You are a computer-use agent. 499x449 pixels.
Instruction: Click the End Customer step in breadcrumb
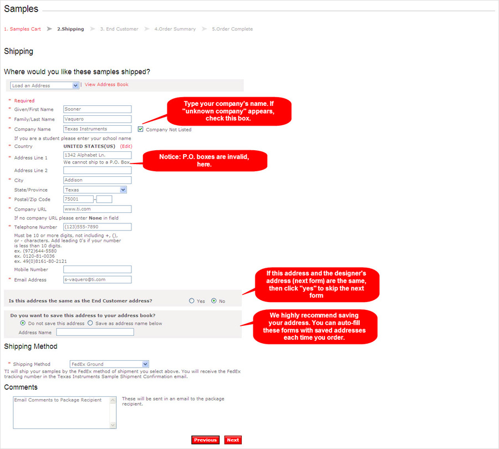click(119, 29)
